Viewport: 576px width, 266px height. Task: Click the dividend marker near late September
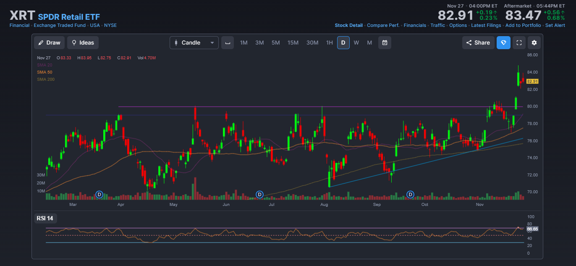411,194
